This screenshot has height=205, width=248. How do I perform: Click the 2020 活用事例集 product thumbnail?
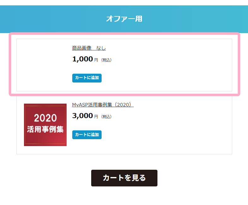tap(45, 125)
